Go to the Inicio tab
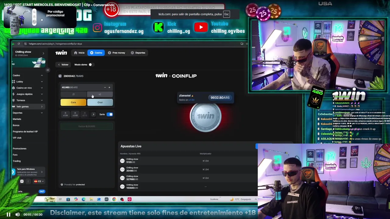 [x=79, y=53]
